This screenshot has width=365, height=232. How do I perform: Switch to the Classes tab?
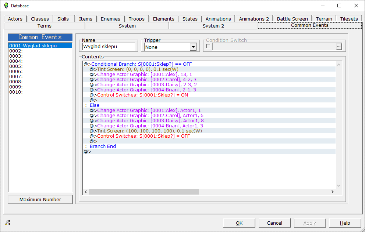point(40,19)
